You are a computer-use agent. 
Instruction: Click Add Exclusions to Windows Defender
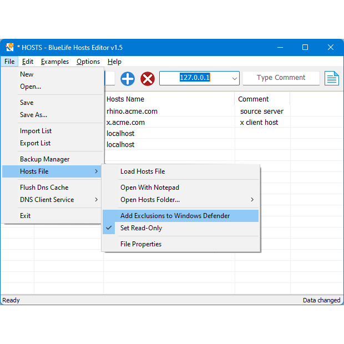pyautogui.click(x=180, y=216)
